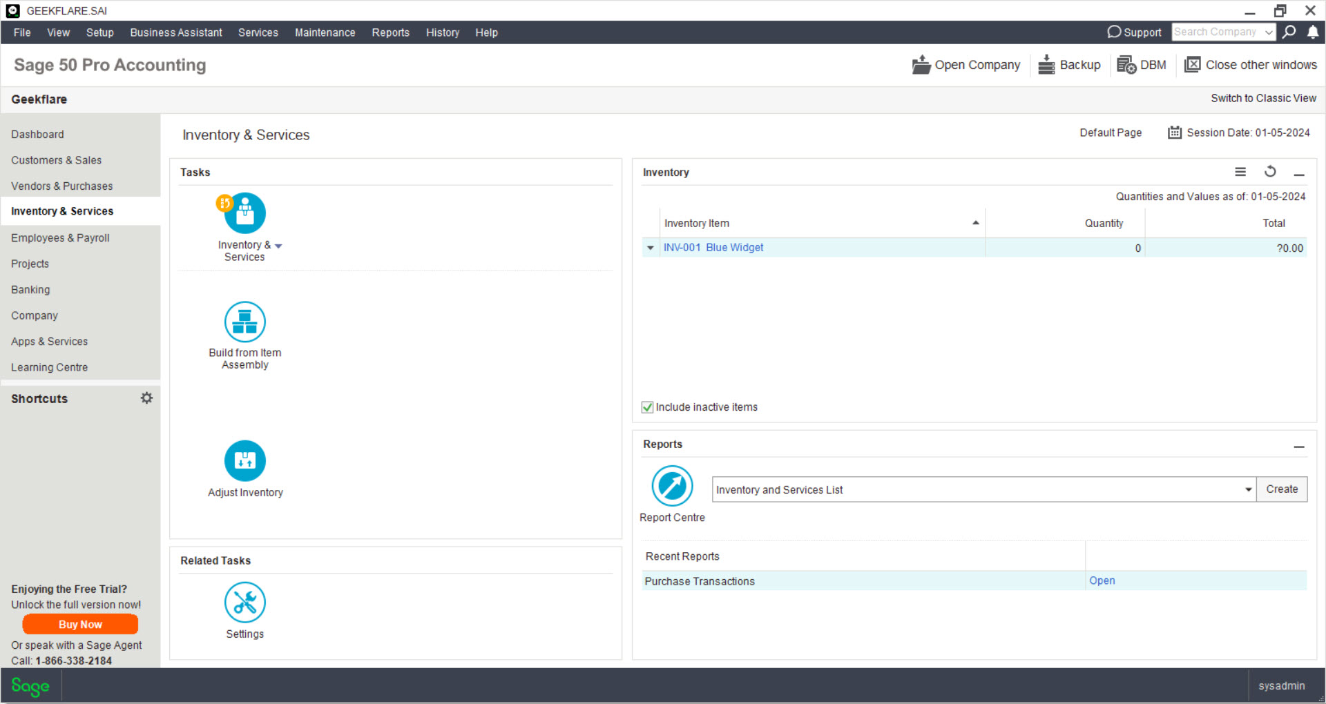Refresh the Inventory panel

[x=1270, y=172]
